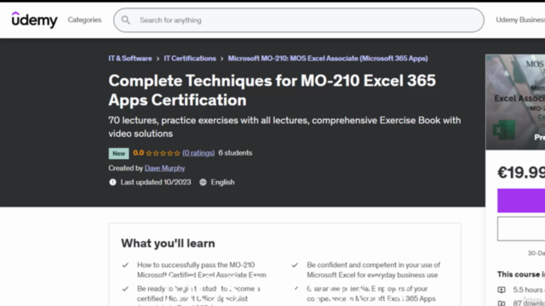Click the breadcrumb chevron after IT Certifications
The width and height of the screenshot is (545, 306).
click(222, 59)
